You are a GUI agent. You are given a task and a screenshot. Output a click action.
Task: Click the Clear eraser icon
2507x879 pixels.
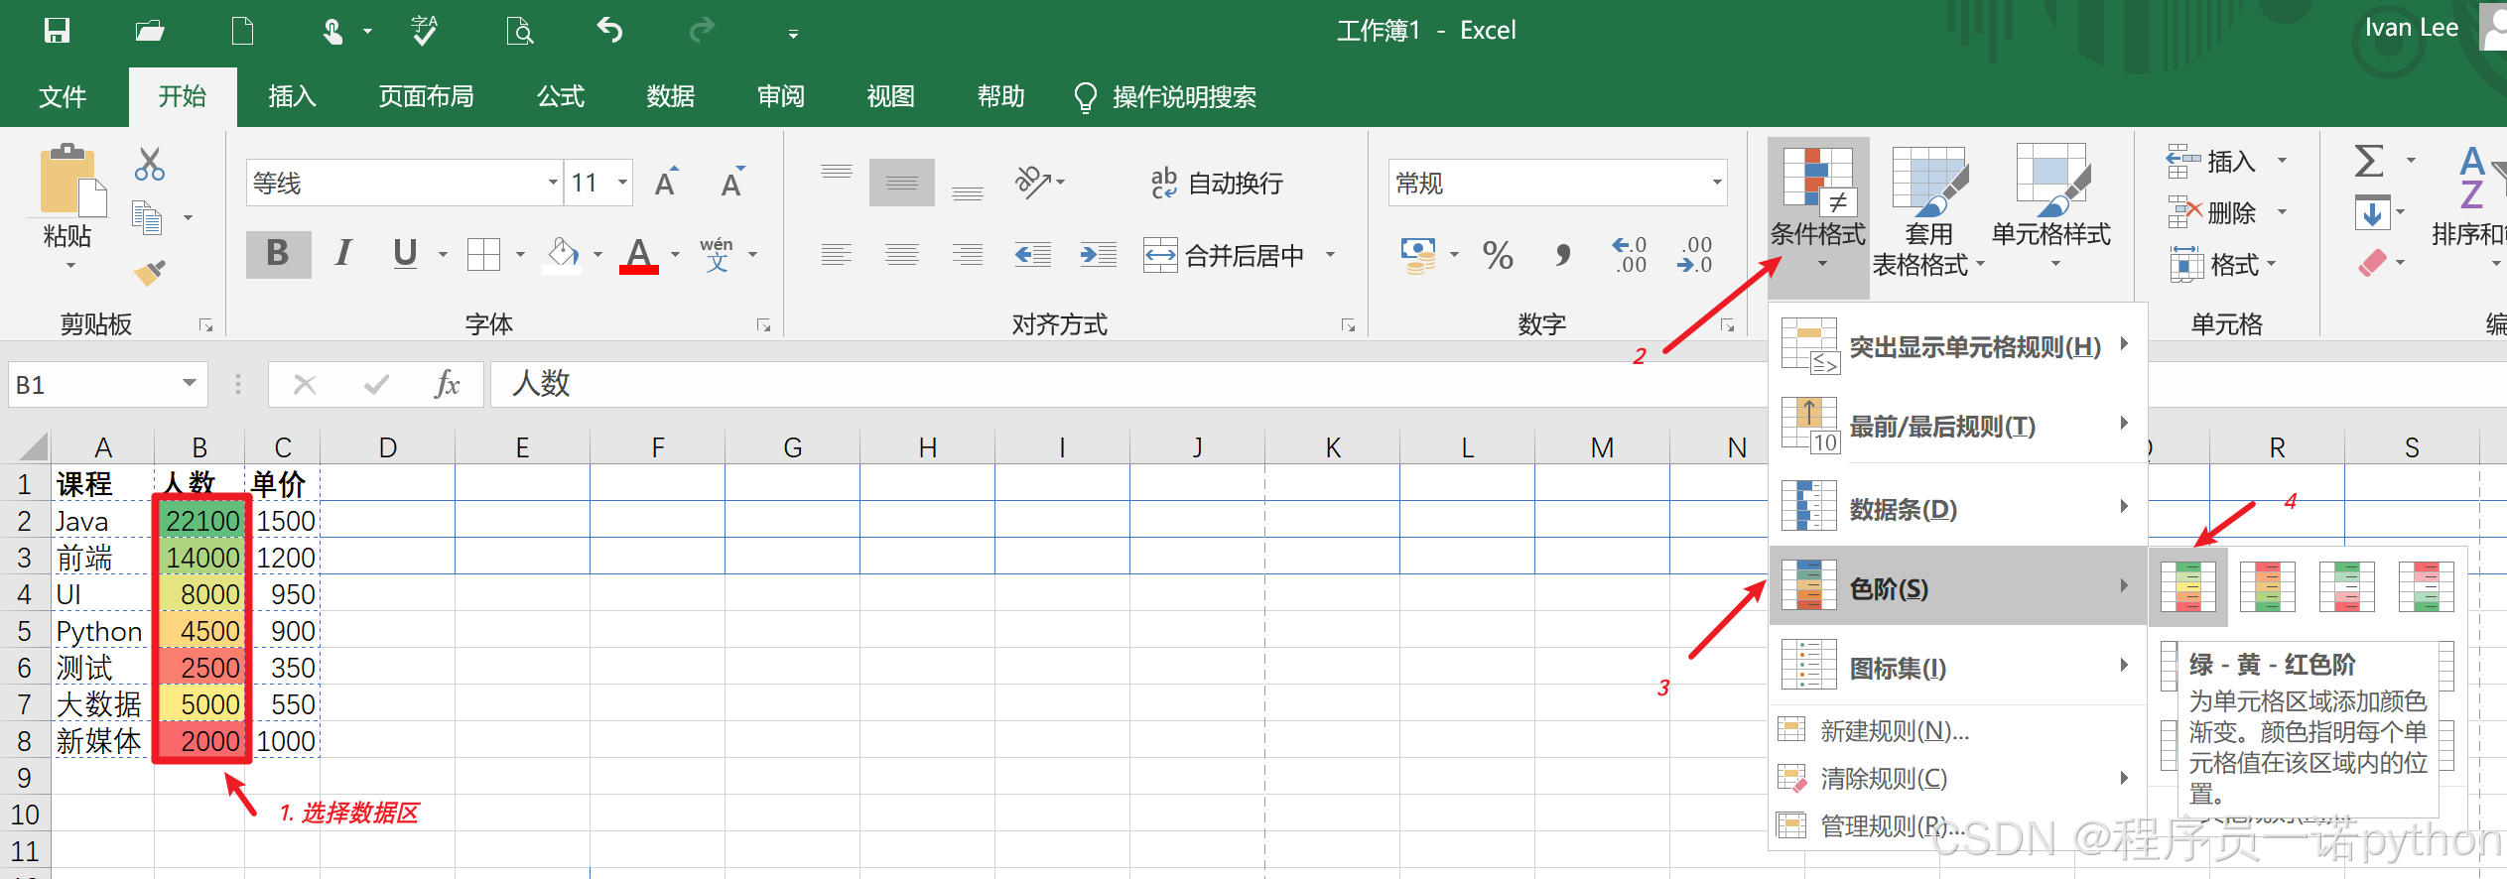pyautogui.click(x=2372, y=264)
